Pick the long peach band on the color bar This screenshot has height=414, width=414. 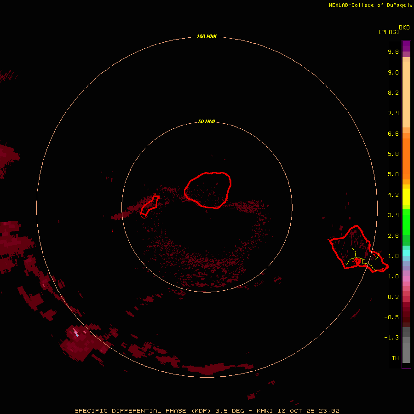pos(406,94)
